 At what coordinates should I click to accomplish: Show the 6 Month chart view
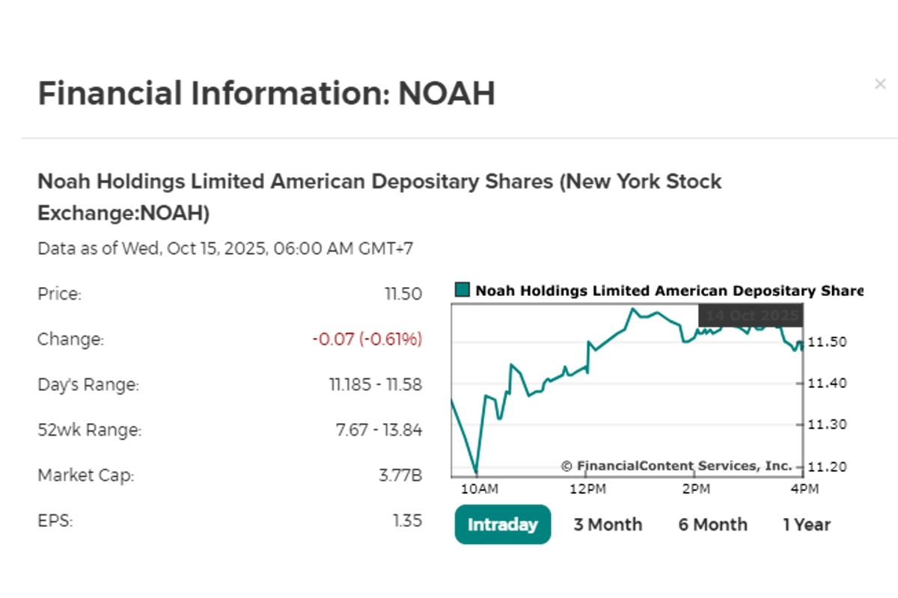point(712,525)
